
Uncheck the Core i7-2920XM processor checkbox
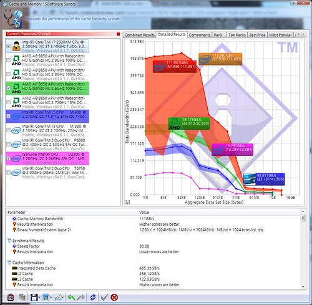click(8, 46)
